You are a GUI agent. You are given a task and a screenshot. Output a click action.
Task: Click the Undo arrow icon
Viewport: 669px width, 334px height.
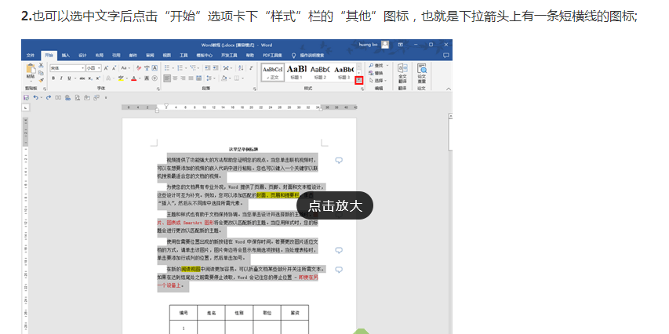(x=36, y=98)
